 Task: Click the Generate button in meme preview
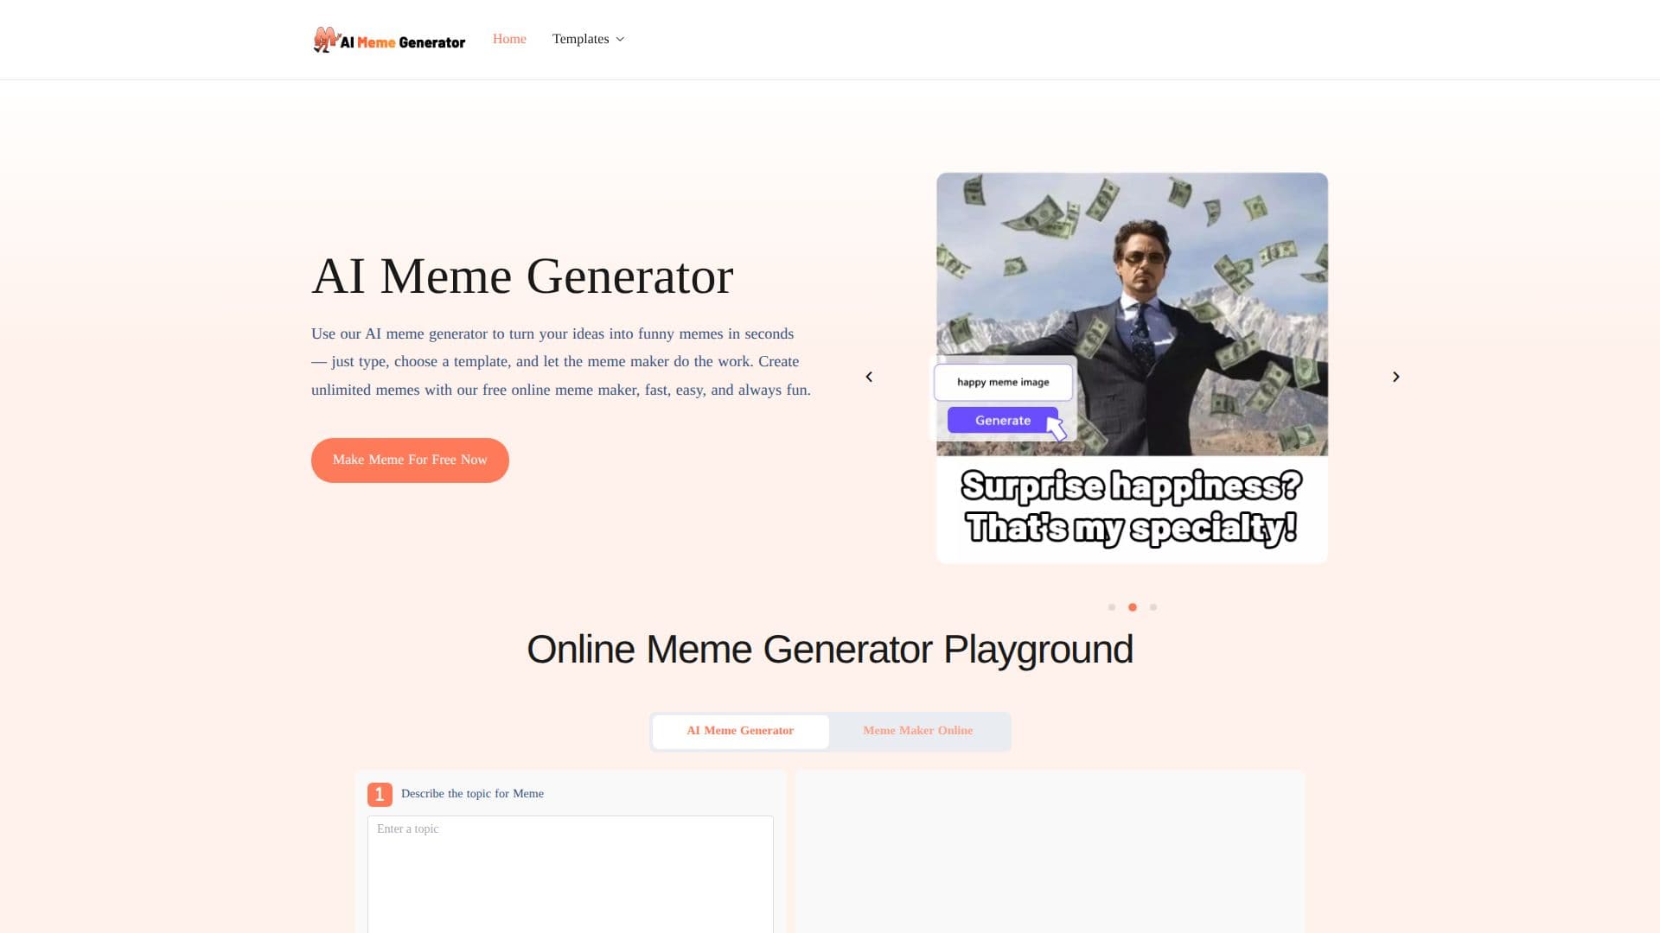coord(1003,421)
